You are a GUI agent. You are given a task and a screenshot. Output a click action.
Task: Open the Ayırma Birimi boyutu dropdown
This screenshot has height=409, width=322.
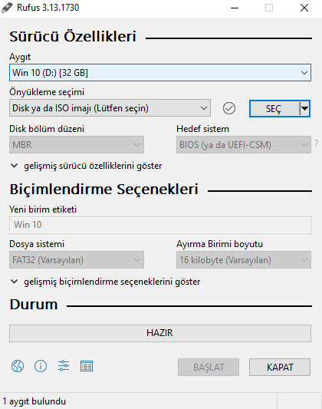(x=244, y=260)
